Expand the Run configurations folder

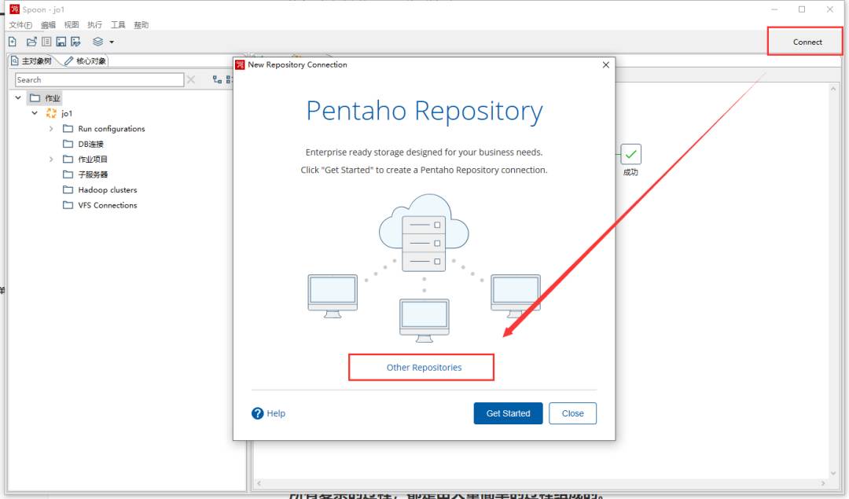51,129
